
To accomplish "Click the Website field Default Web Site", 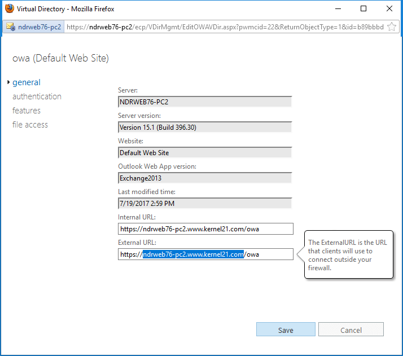I will [205, 152].
